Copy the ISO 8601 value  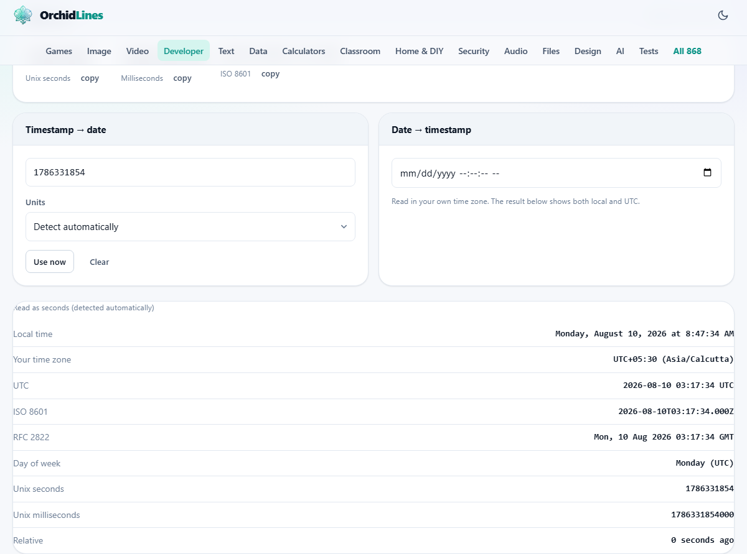(x=270, y=74)
